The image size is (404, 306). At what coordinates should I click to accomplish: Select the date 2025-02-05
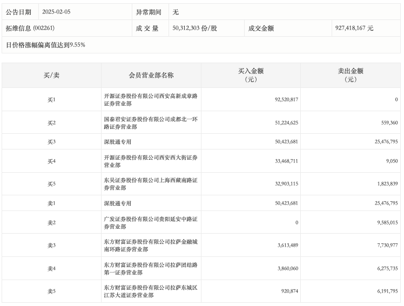point(56,12)
